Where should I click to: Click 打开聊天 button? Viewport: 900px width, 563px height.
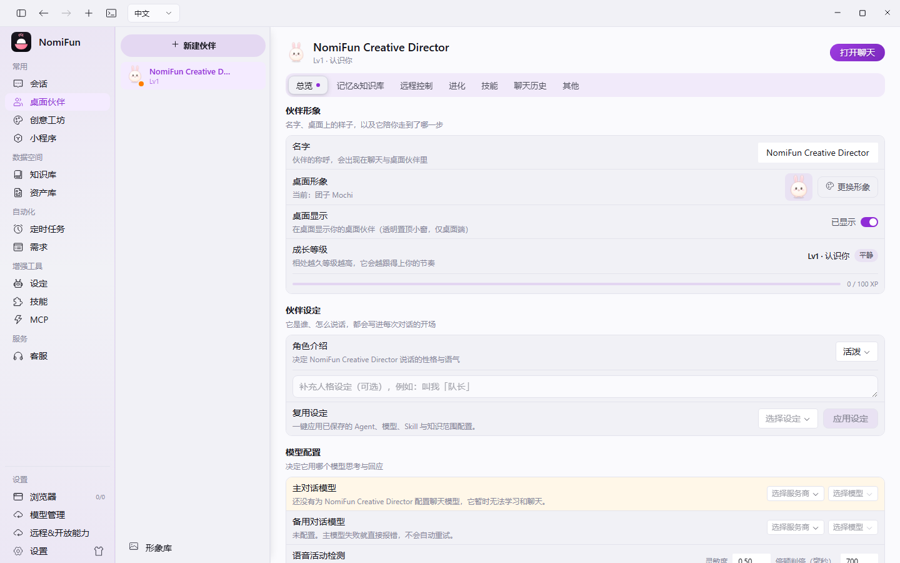click(x=857, y=53)
